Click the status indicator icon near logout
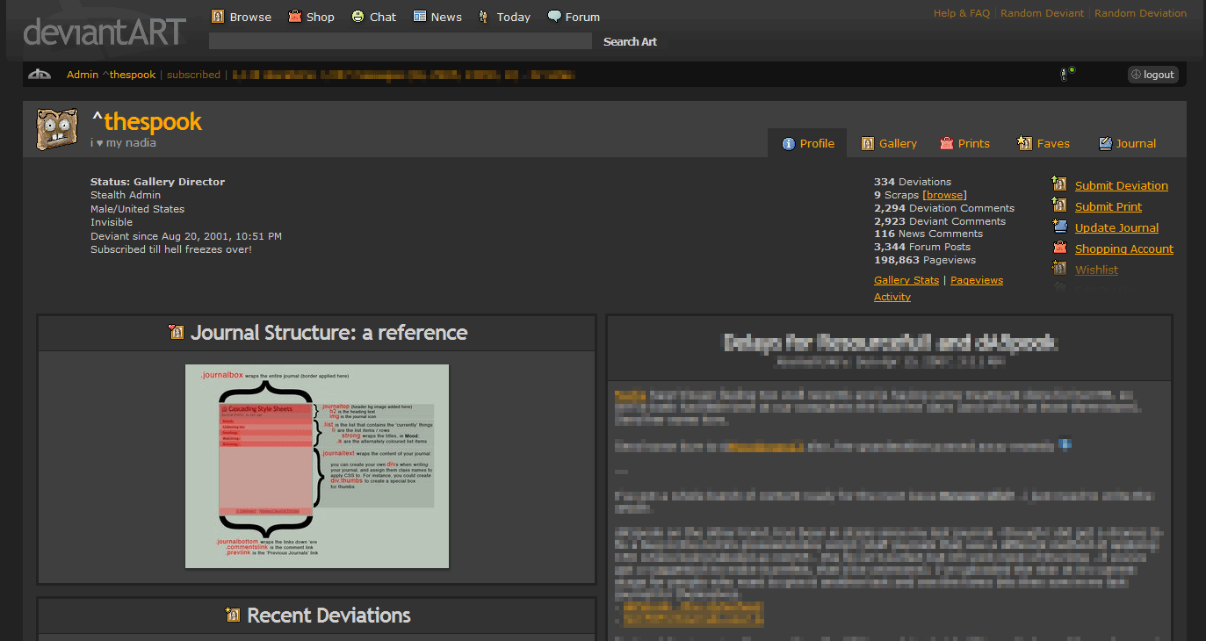 [x=1066, y=75]
